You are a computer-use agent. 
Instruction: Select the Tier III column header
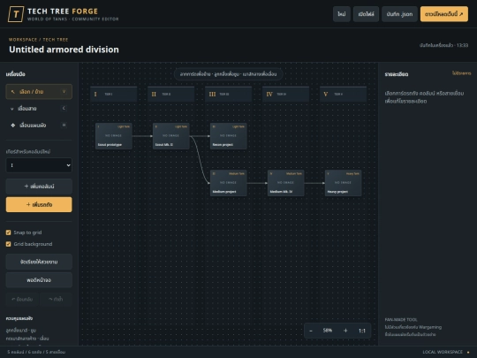click(228, 94)
